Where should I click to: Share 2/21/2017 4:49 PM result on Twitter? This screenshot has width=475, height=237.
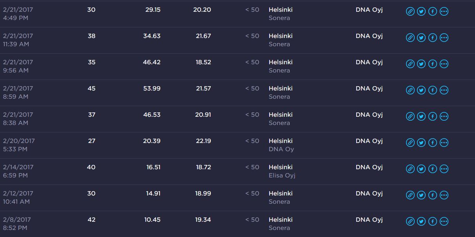[x=421, y=11]
